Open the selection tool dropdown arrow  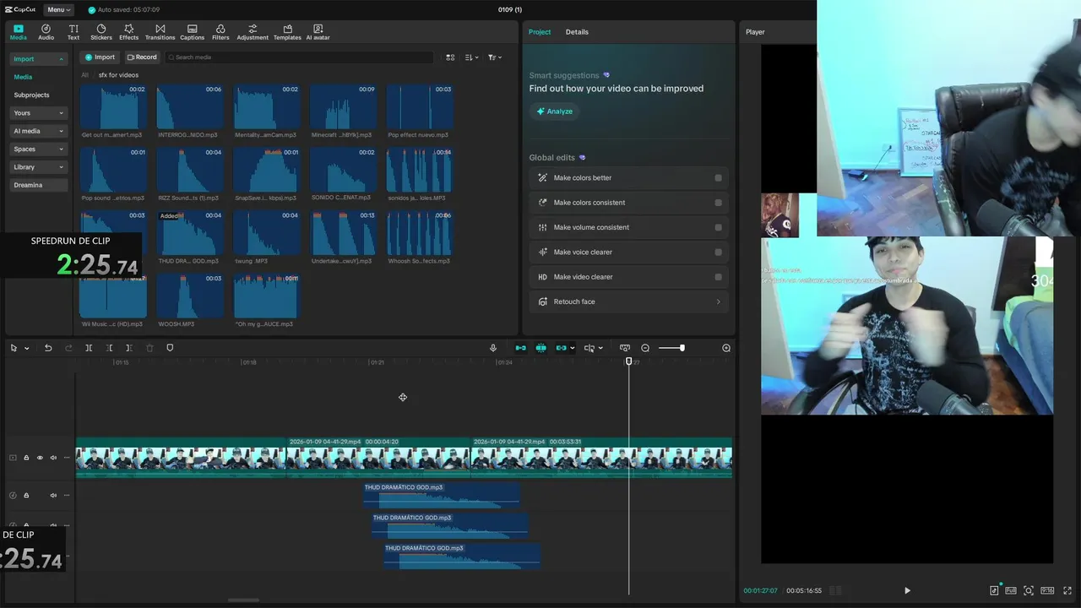(x=27, y=348)
